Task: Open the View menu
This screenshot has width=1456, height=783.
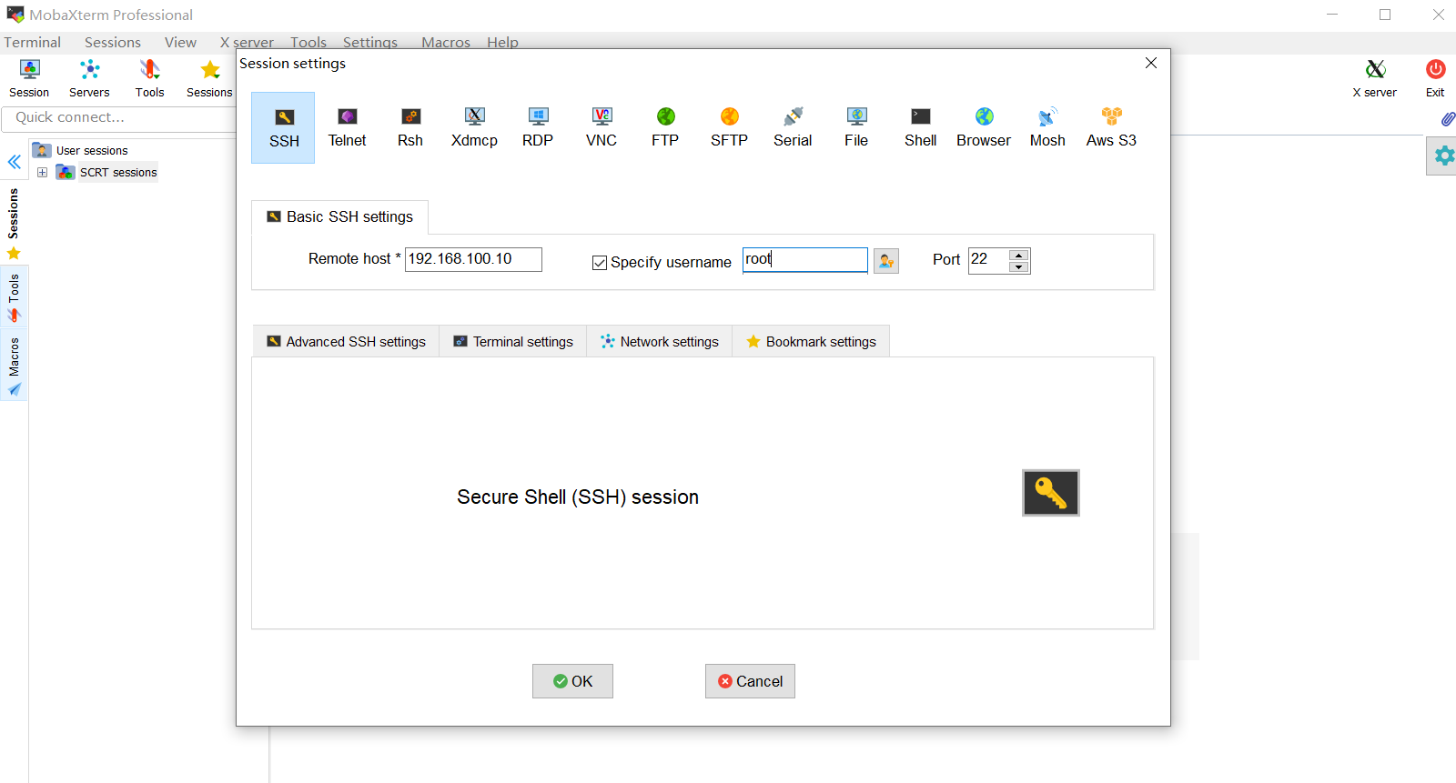Action: 180,42
